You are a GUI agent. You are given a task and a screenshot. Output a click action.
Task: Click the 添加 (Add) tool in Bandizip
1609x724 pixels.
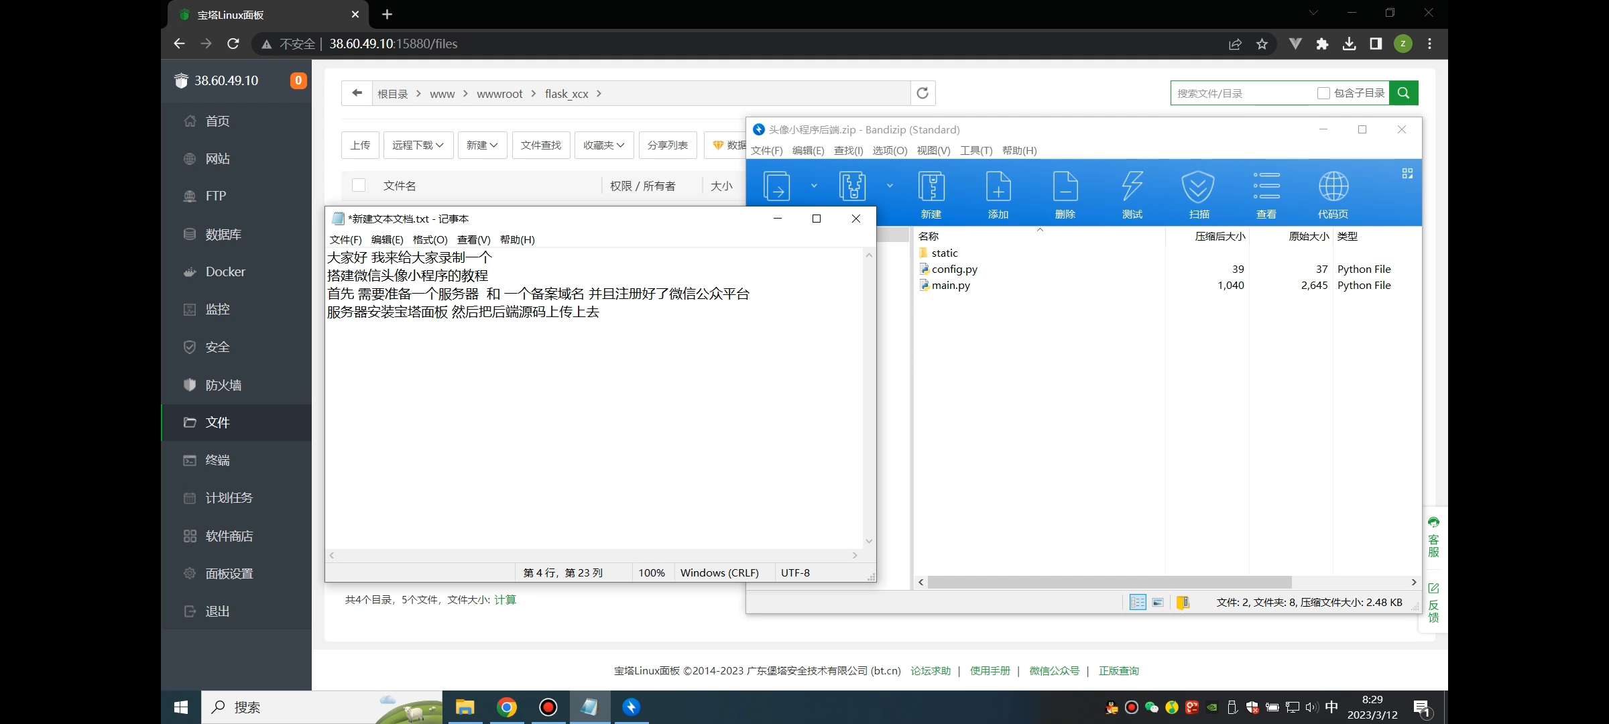[998, 194]
